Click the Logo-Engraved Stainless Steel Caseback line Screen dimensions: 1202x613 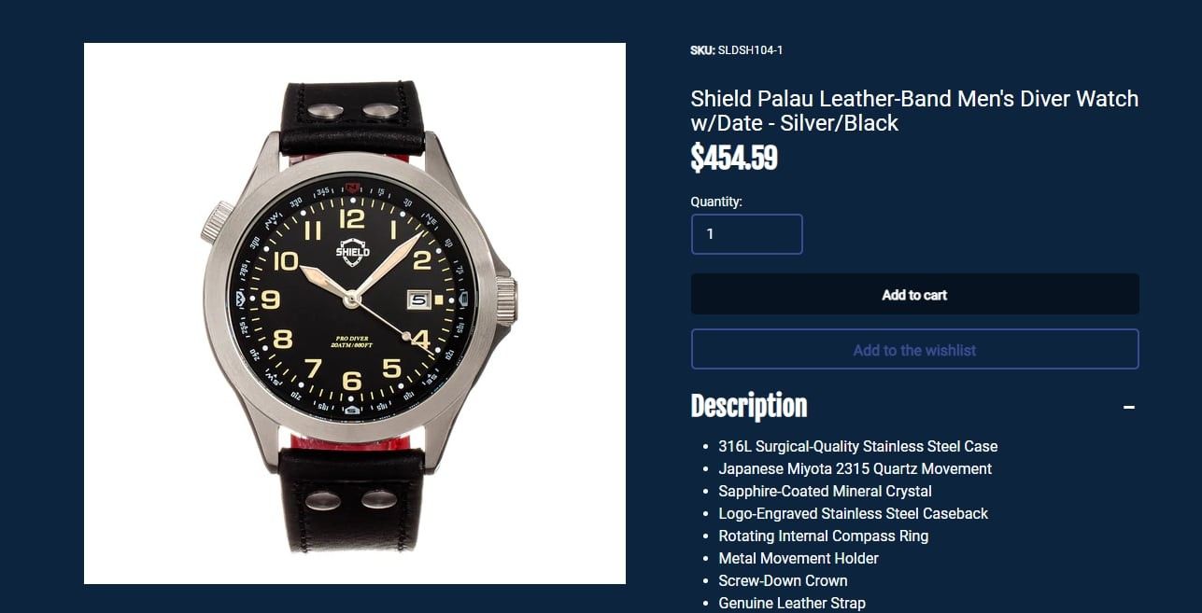[853, 513]
